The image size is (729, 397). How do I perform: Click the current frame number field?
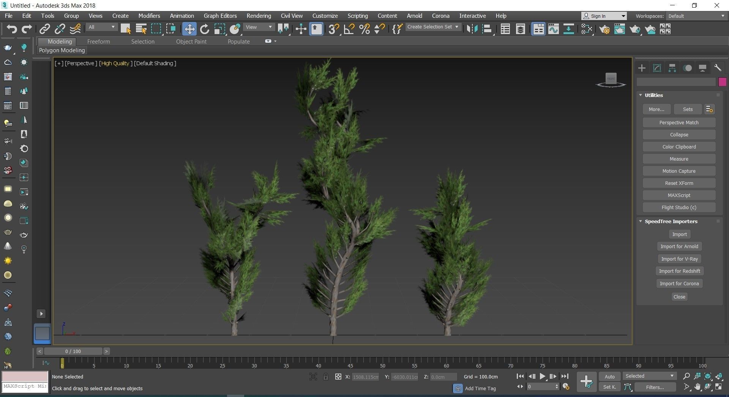click(541, 386)
